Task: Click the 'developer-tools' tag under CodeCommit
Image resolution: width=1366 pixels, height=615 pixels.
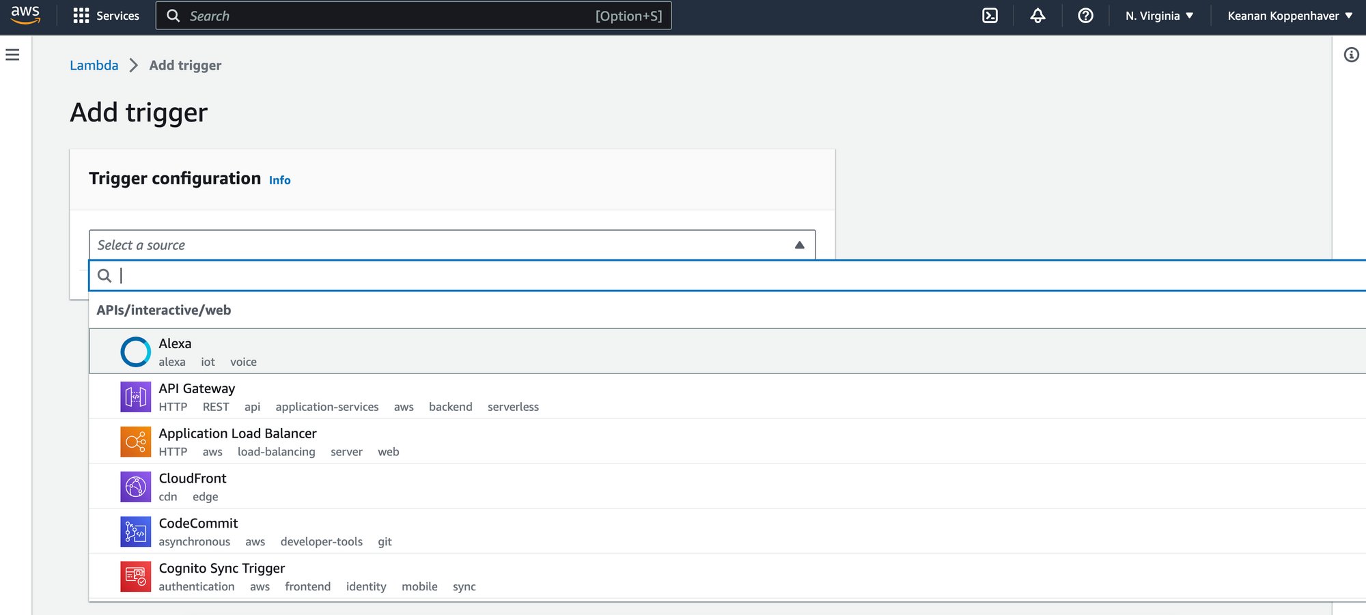Action: [x=321, y=542]
